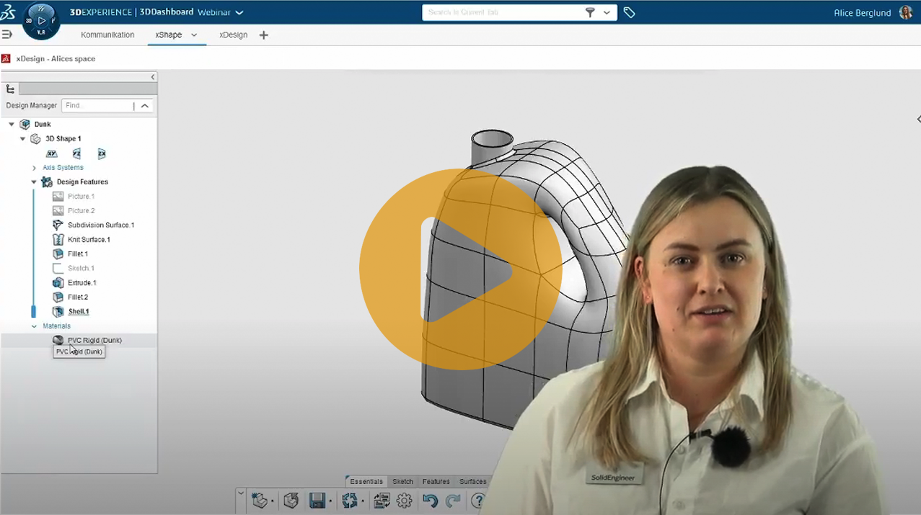This screenshot has height=515, width=921.
Task: Open the Webinar dashboard dropdown
Action: [239, 12]
